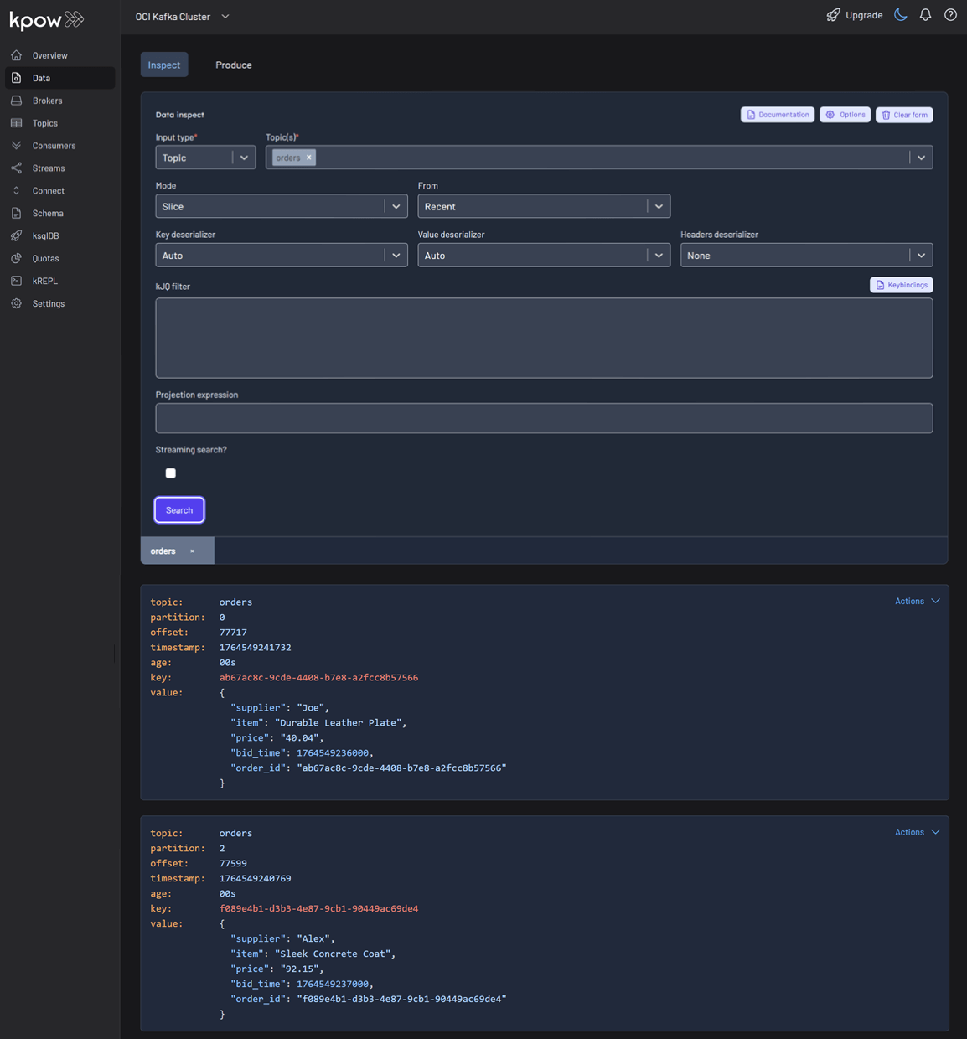Click offset value 77599
967x1039 pixels.
[x=233, y=864]
